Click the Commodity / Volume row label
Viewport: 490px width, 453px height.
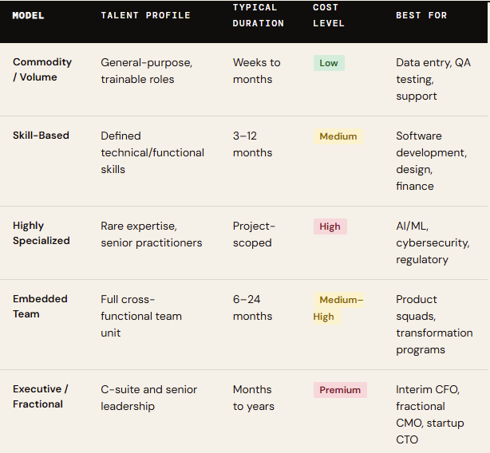coord(42,69)
